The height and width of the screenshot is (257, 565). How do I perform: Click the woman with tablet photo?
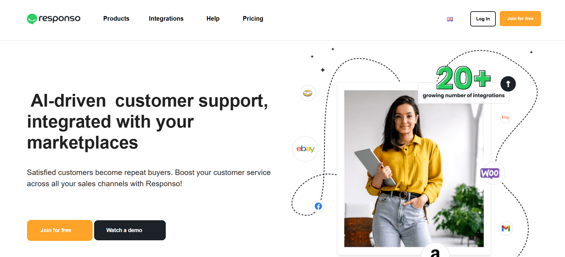tap(414, 169)
